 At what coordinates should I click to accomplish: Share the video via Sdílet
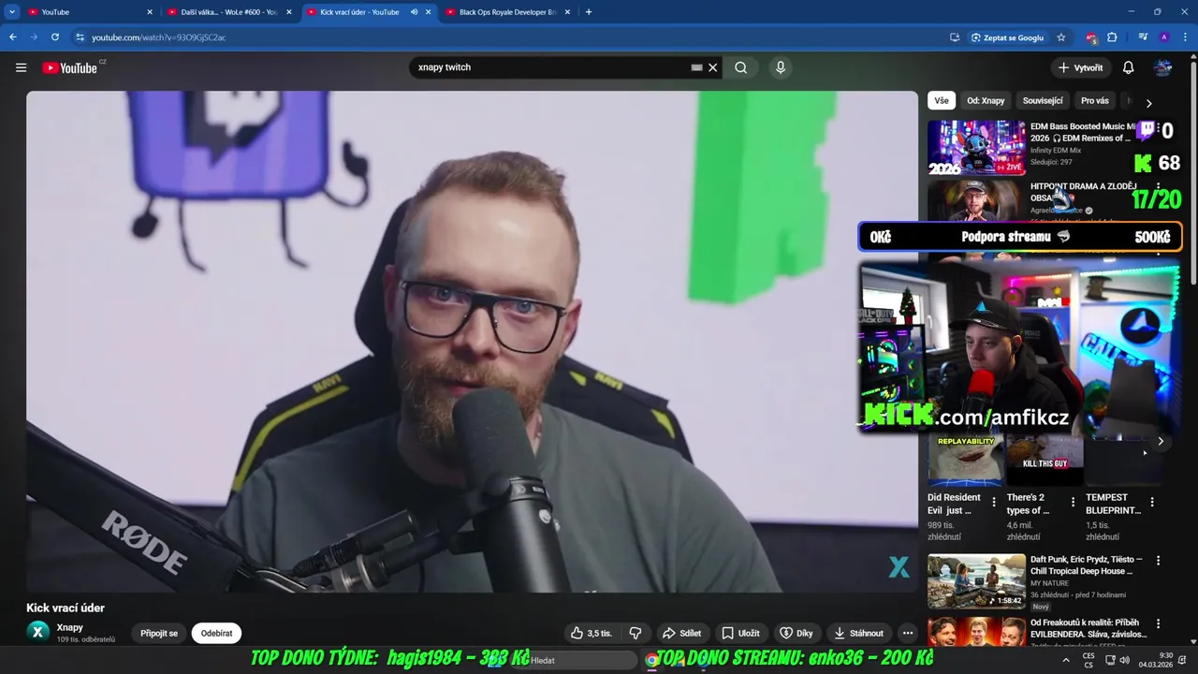pos(681,633)
